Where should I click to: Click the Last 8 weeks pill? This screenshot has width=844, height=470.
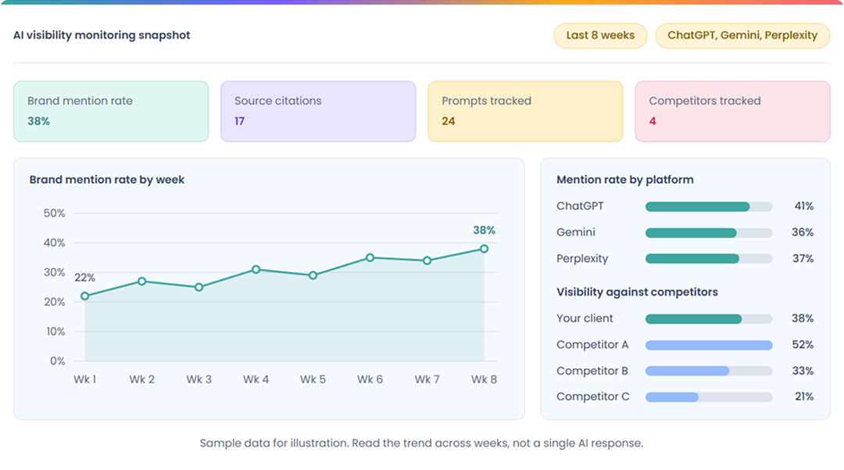point(600,35)
